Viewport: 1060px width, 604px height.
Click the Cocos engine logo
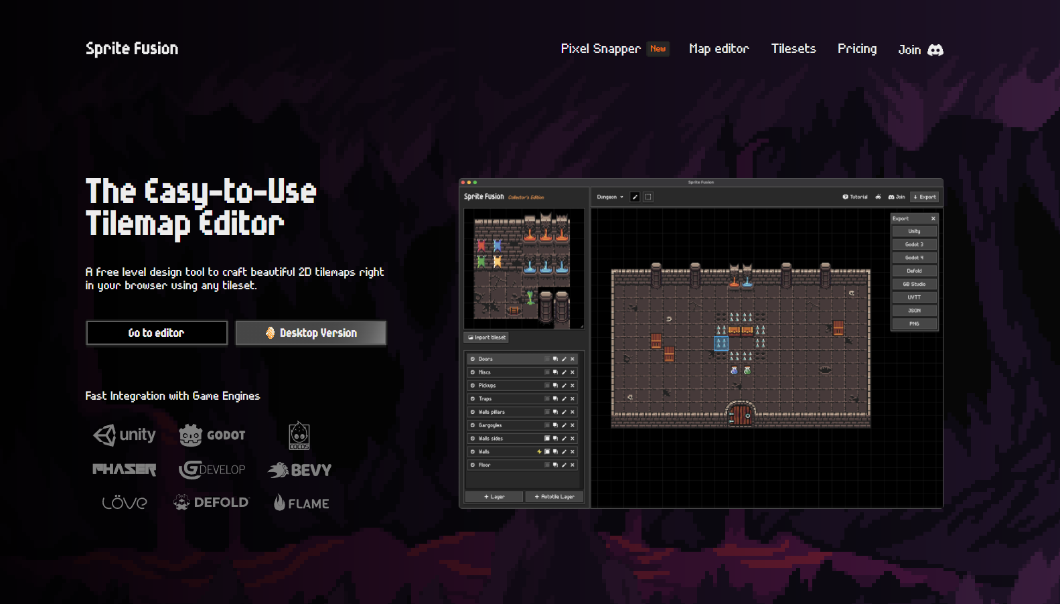(x=299, y=436)
